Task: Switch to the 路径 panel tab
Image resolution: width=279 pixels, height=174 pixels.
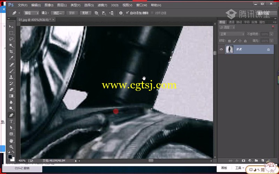Action: (239, 22)
